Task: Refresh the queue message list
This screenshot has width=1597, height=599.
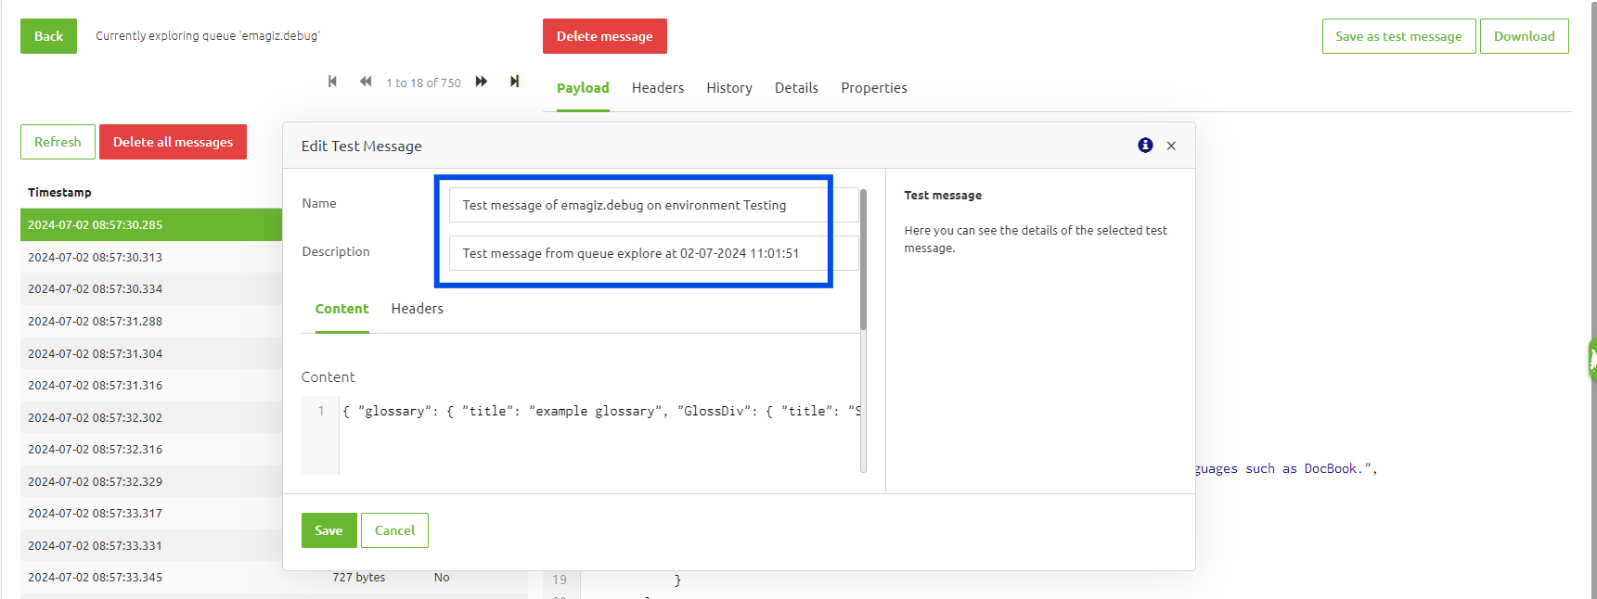Action: click(x=58, y=142)
